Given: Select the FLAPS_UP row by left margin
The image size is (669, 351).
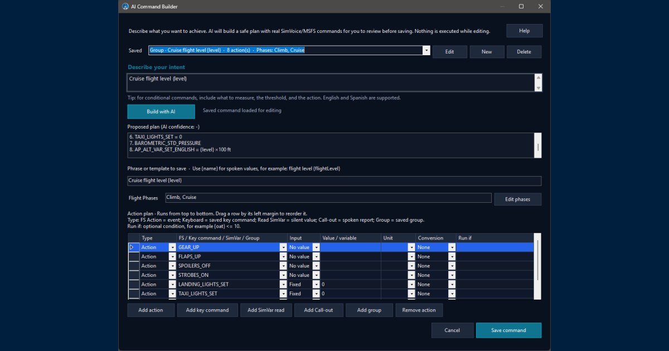Looking at the screenshot, I should [134, 257].
